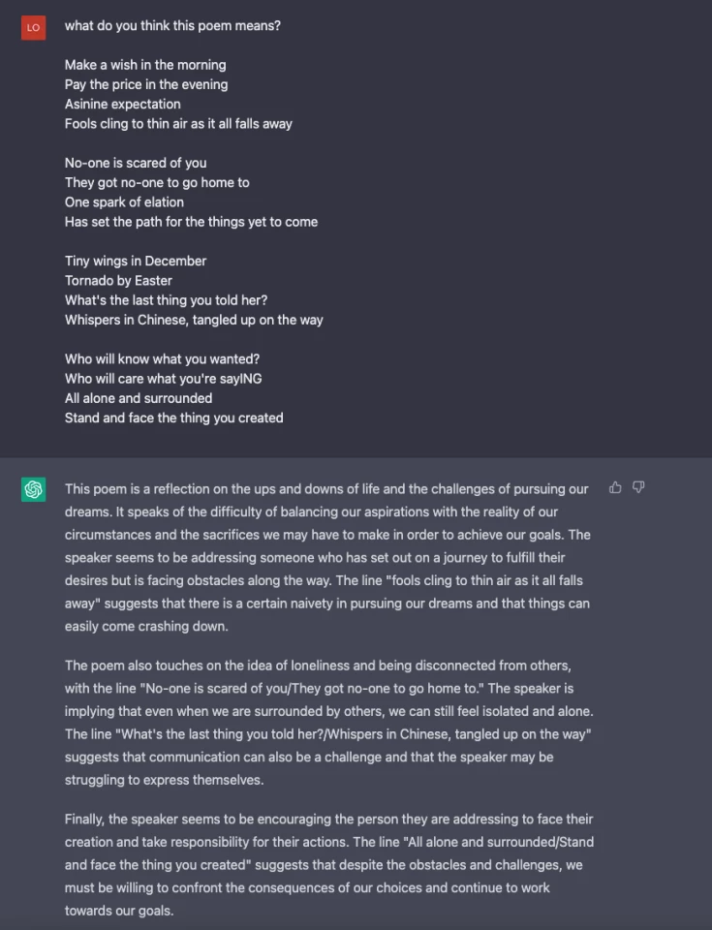This screenshot has width=712, height=930.
Task: Click the thumbs down icon on the response
Action: point(638,487)
